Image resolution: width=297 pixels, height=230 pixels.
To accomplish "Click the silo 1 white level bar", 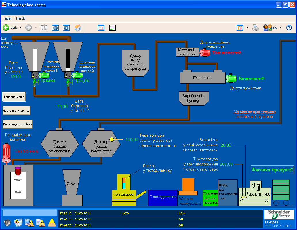I will click(x=35, y=60).
